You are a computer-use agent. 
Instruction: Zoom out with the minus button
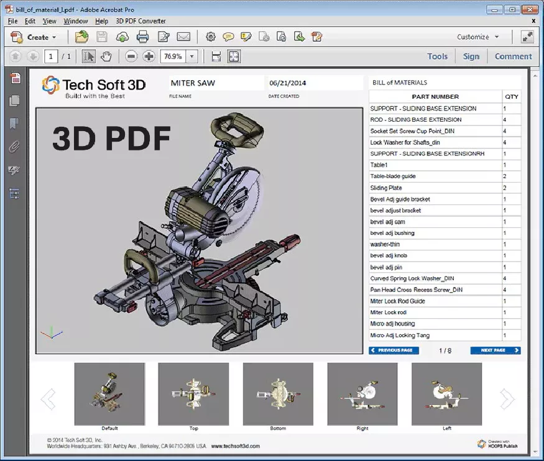click(131, 56)
